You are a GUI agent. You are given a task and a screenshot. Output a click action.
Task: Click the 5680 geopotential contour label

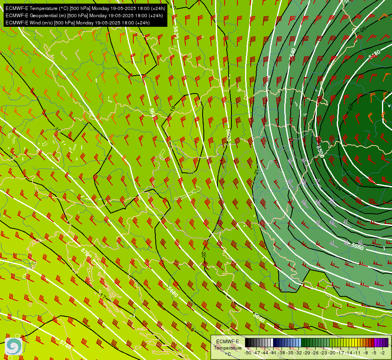click(173, 292)
